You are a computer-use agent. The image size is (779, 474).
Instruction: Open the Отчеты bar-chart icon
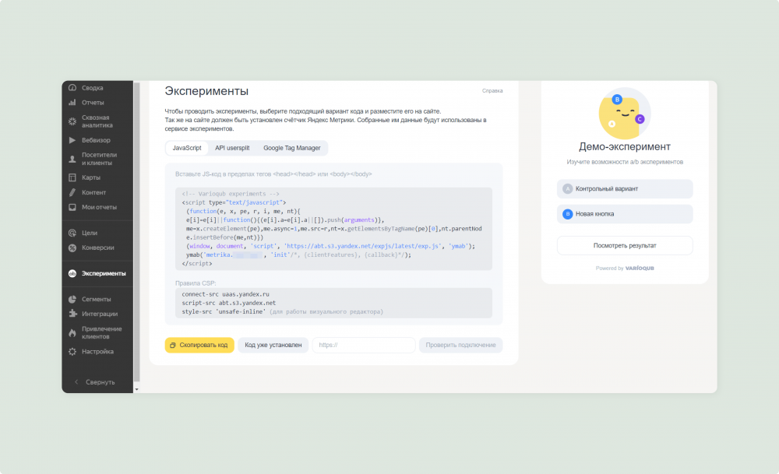pyautogui.click(x=72, y=103)
